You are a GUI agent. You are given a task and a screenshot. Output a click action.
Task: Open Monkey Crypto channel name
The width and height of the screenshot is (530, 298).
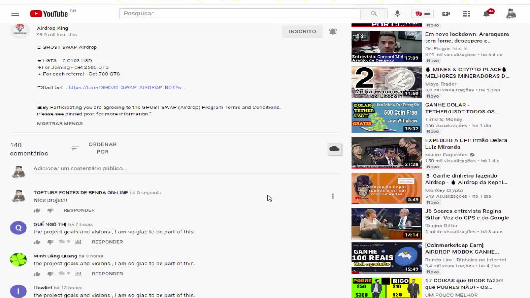tap(444, 190)
